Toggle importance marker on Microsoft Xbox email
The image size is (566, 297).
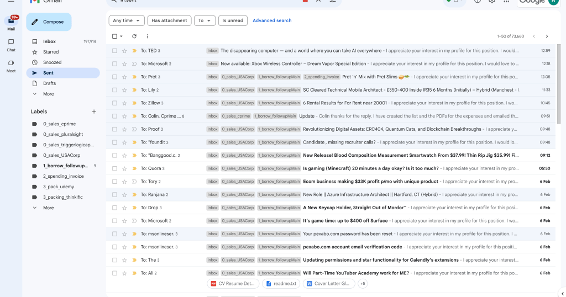(x=134, y=64)
